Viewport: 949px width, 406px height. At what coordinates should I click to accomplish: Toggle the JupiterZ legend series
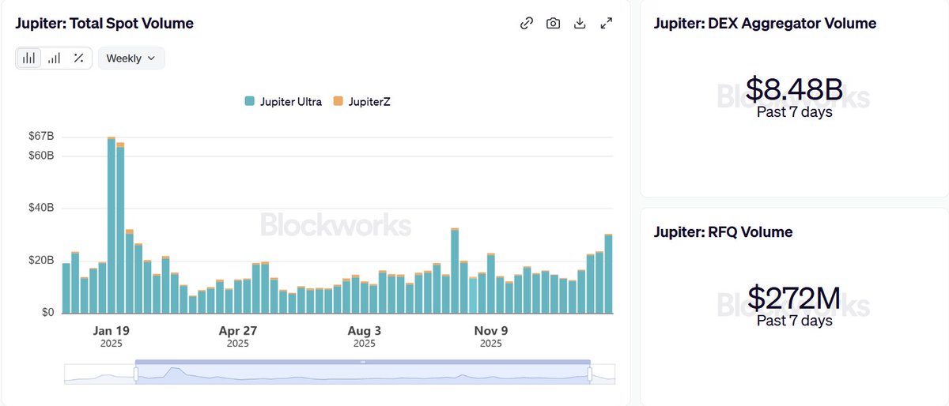[362, 101]
